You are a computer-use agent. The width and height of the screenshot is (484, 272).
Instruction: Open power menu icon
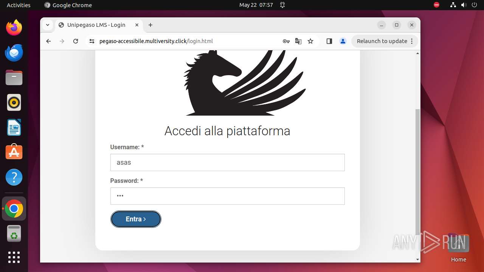click(474, 5)
